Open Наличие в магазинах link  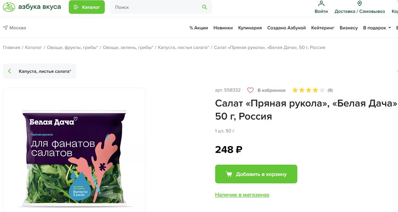pos(242,195)
